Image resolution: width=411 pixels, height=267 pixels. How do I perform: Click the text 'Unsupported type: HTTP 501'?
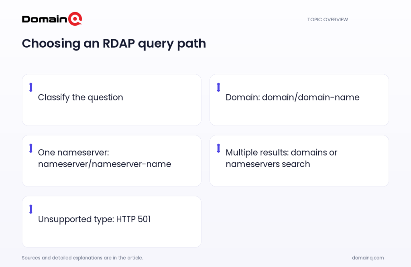click(x=94, y=219)
